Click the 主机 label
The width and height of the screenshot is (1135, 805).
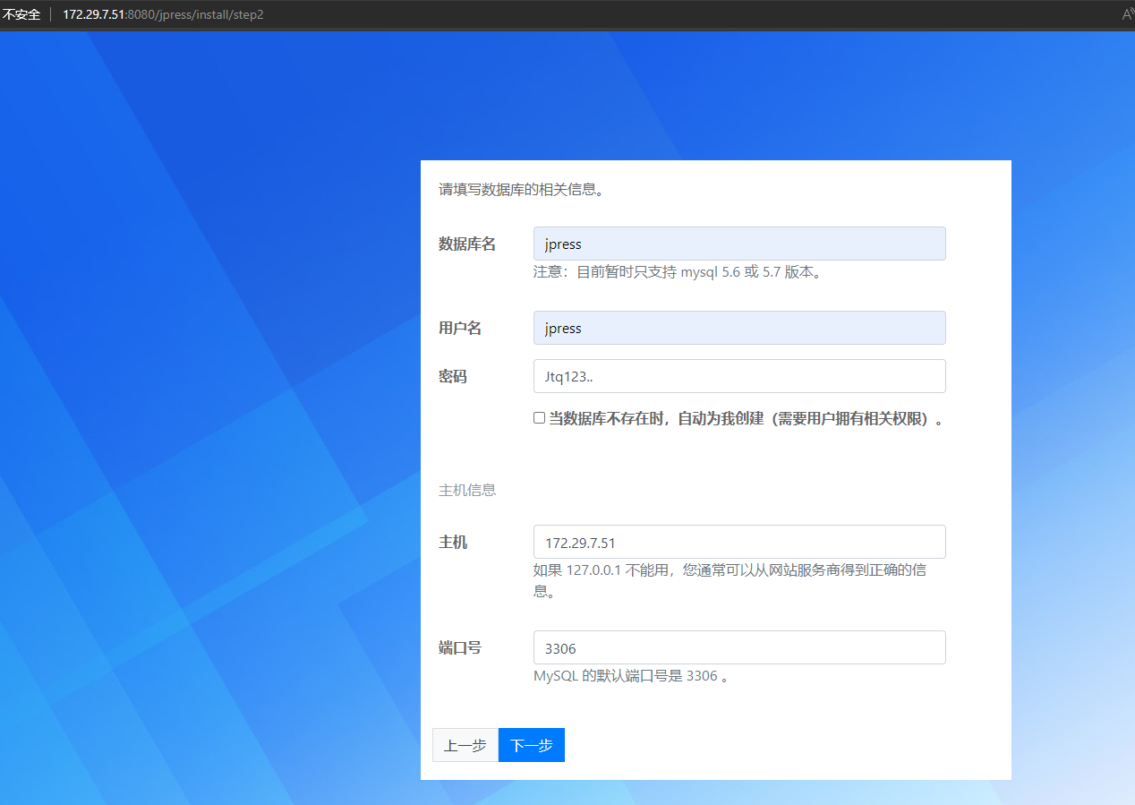tap(453, 542)
